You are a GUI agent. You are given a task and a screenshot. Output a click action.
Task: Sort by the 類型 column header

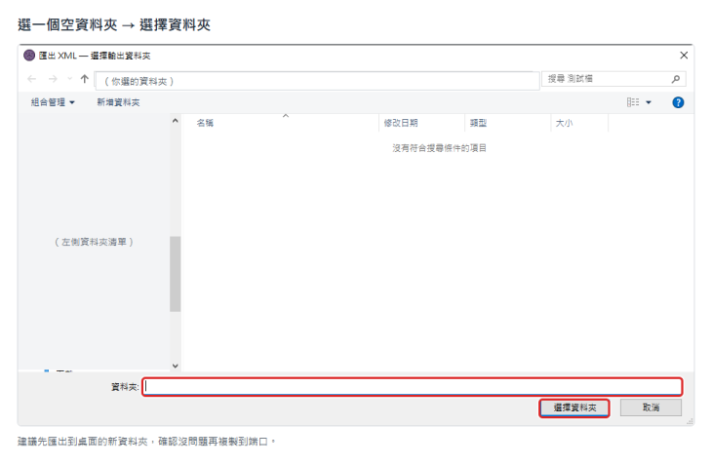click(507, 123)
